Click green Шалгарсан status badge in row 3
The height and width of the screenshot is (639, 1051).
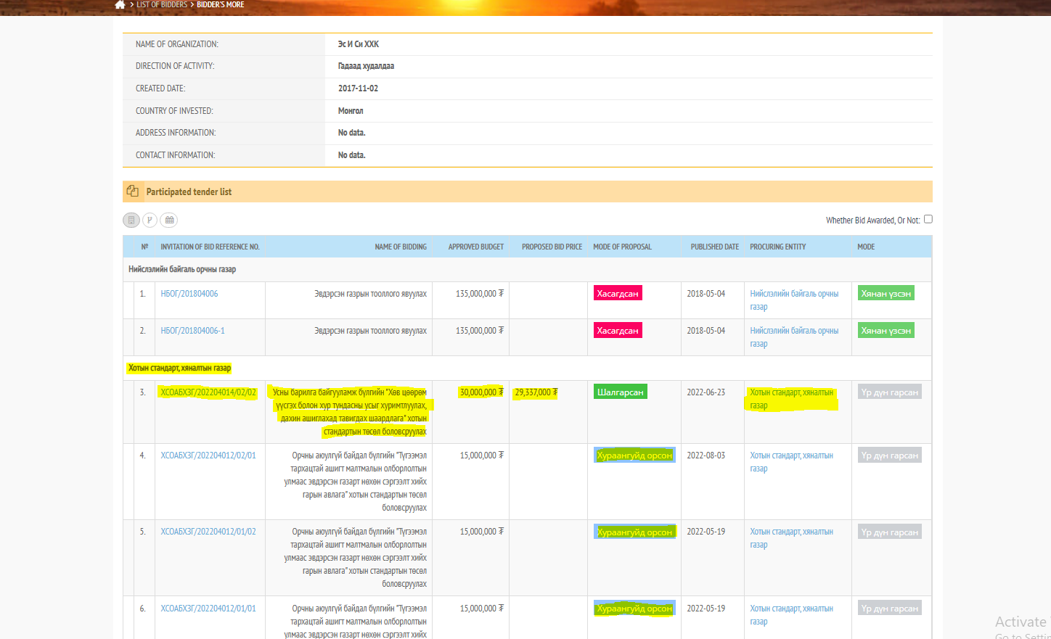620,392
